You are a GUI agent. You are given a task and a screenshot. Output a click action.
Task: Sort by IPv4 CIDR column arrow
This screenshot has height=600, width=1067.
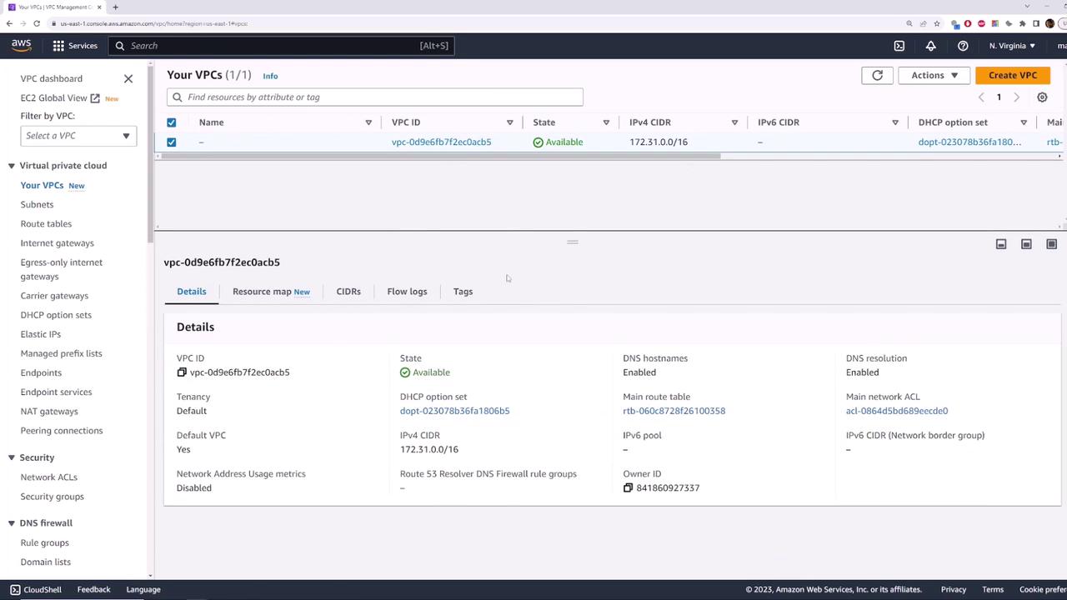(x=734, y=122)
